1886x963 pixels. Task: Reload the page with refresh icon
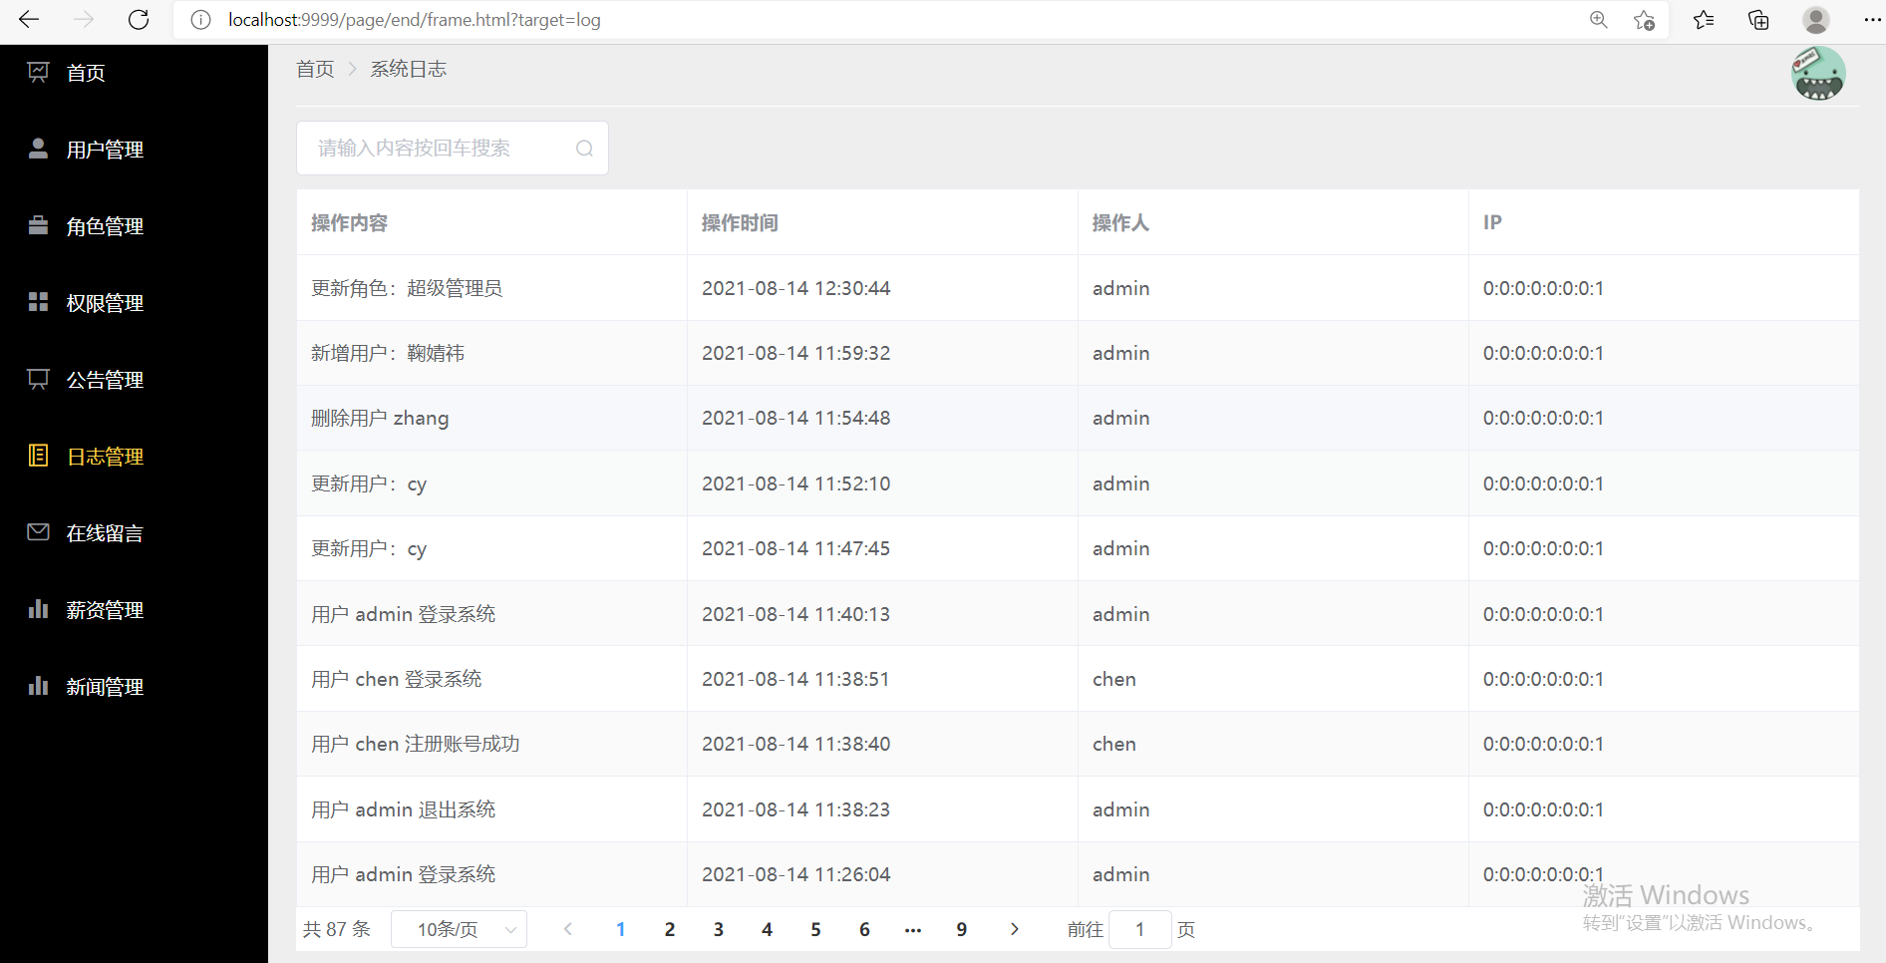(139, 20)
